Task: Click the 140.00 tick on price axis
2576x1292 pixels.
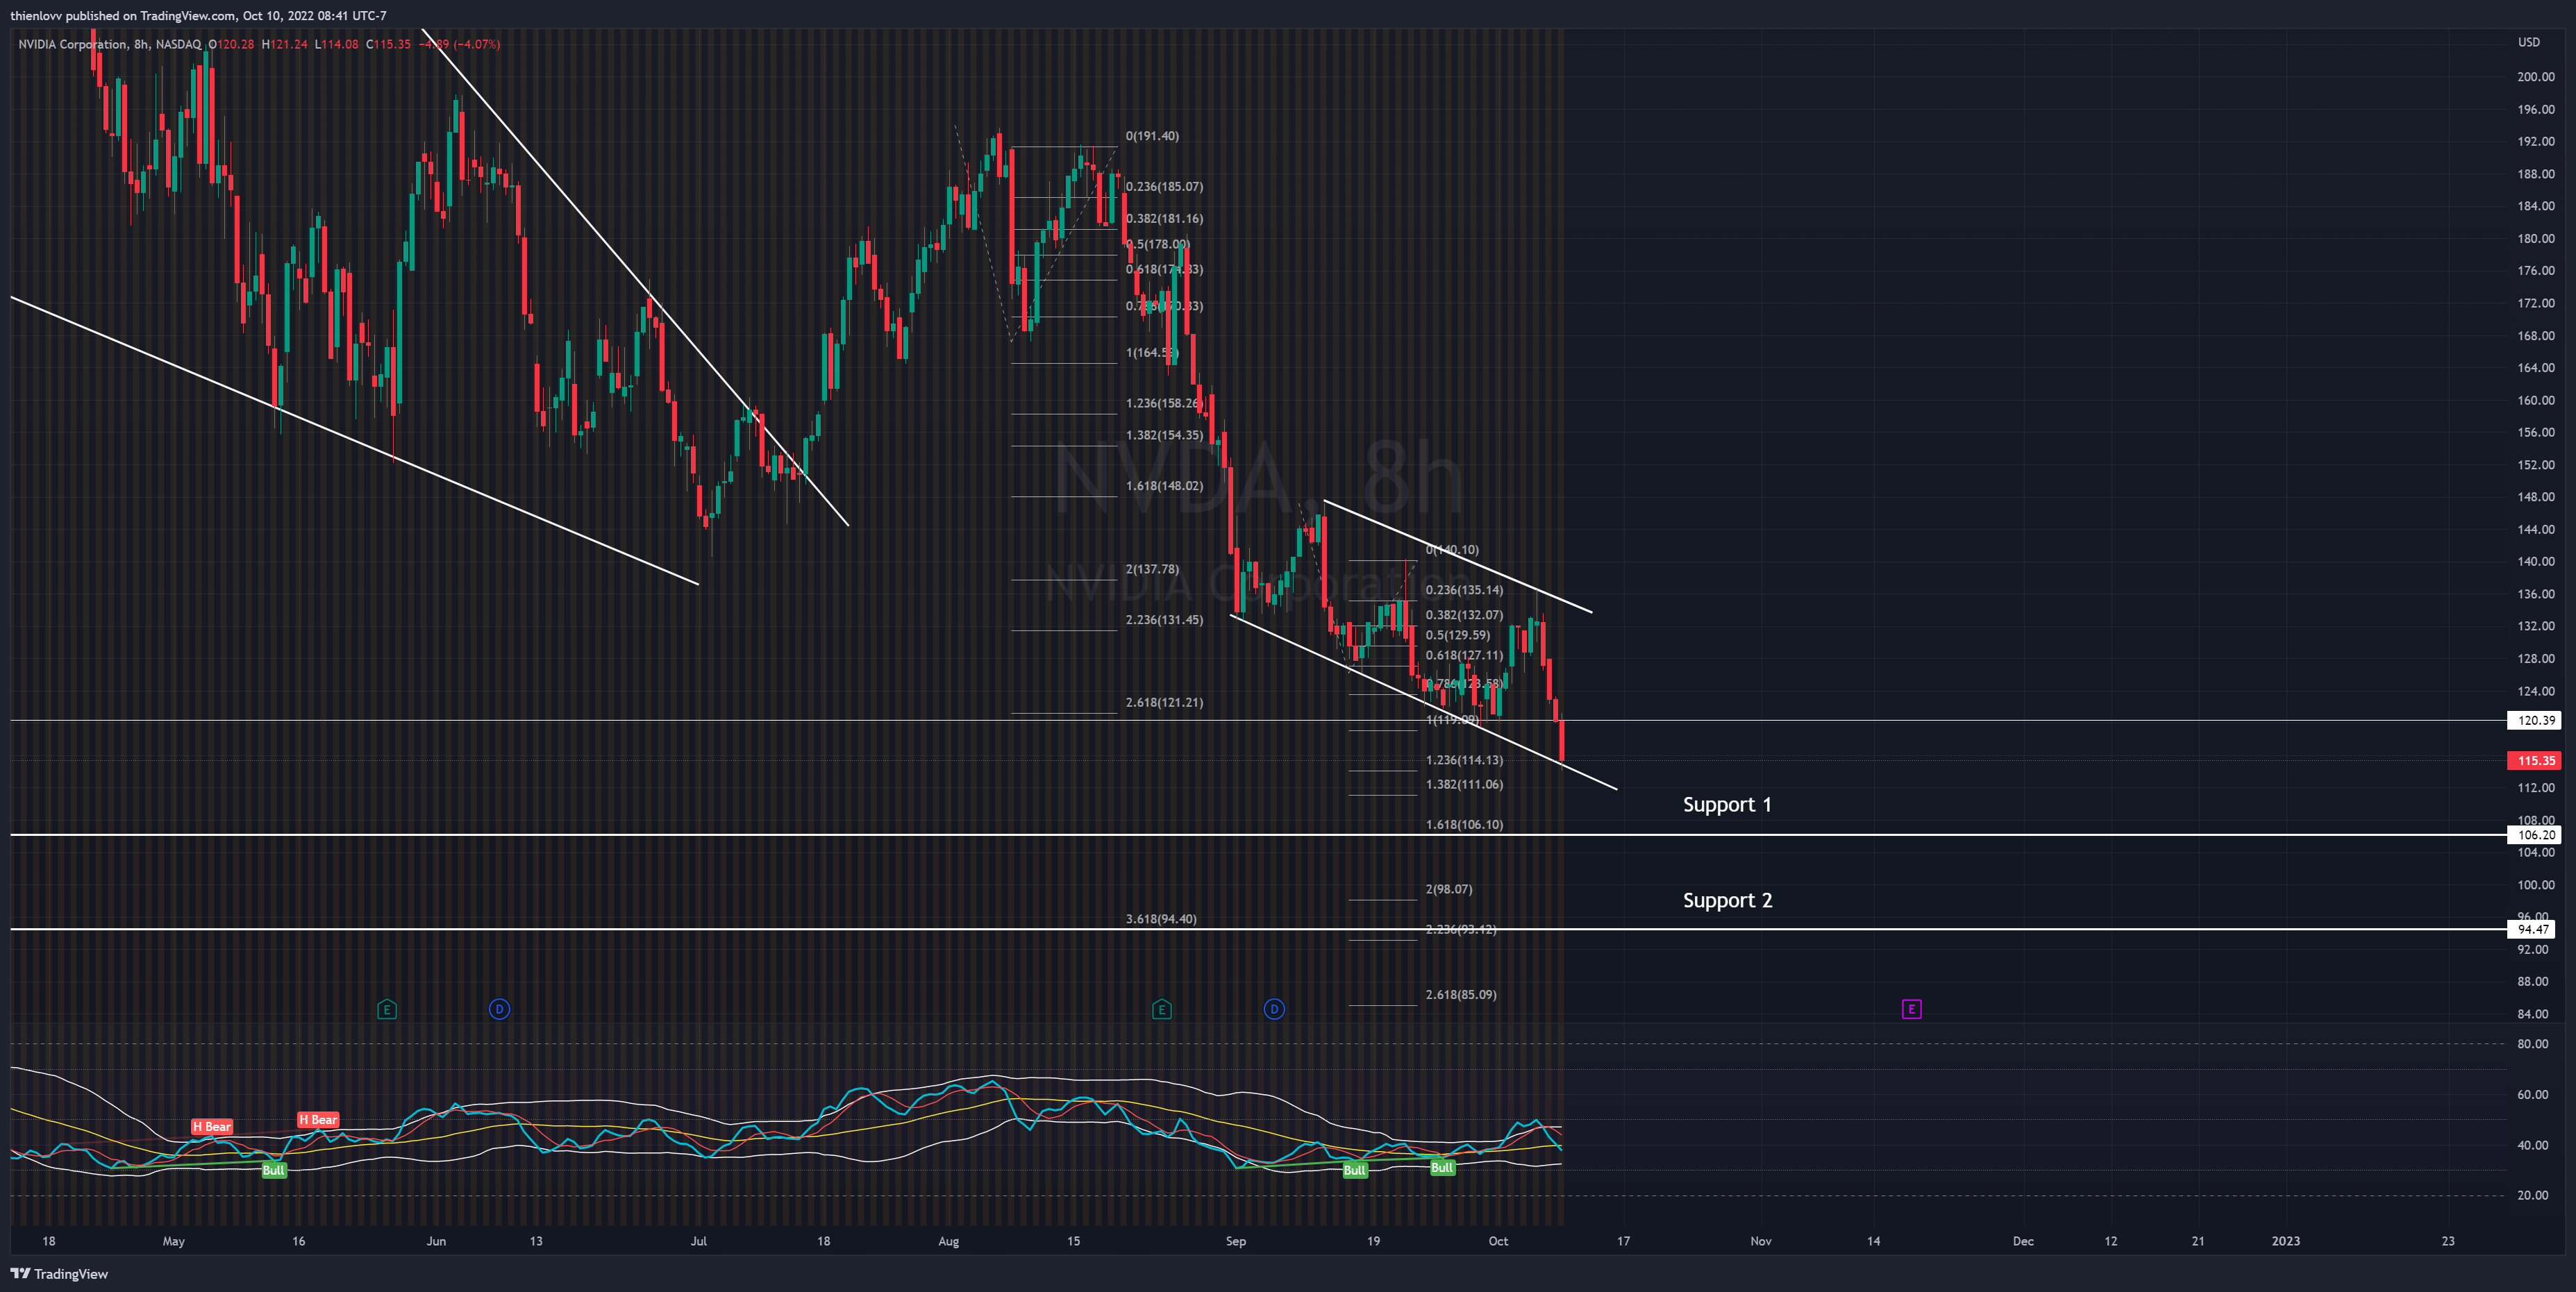Action: point(2535,561)
